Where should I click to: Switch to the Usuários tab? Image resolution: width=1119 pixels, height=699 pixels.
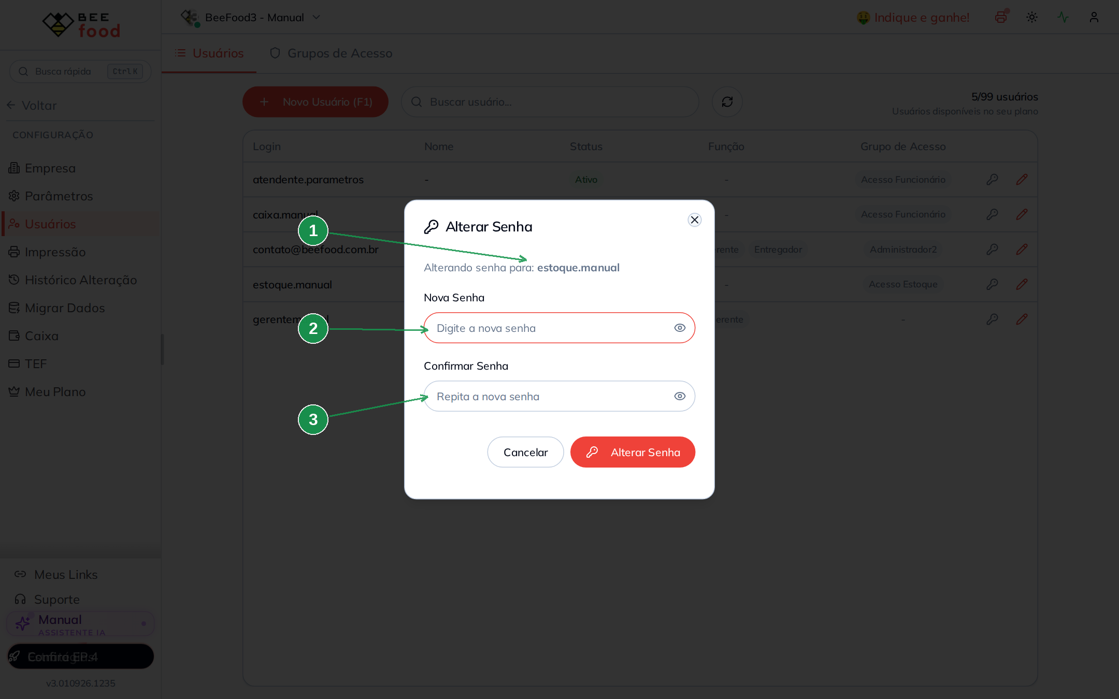point(209,53)
